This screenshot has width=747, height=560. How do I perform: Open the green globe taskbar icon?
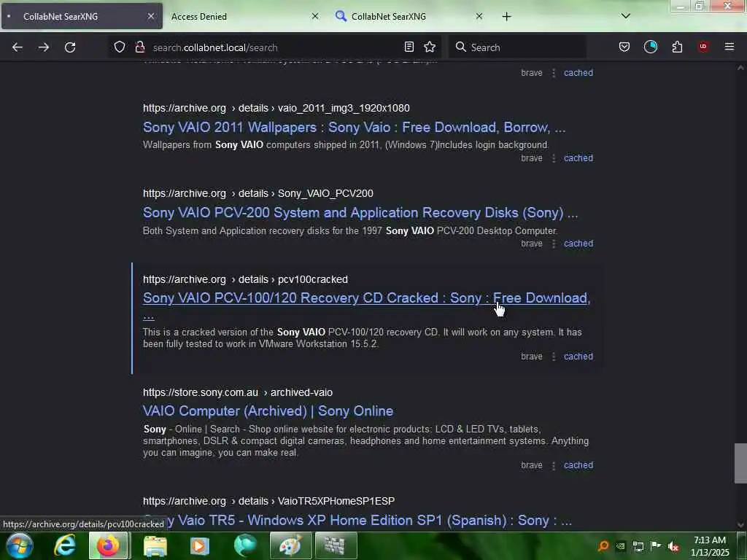(245, 545)
